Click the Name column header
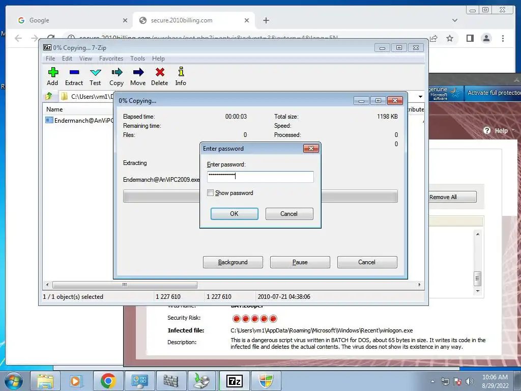 pyautogui.click(x=54, y=109)
